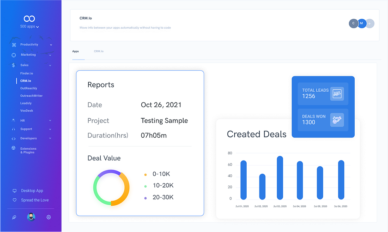This screenshot has height=232, width=388.
Task: Open the Total Leads money-bag icon
Action: pos(336,94)
